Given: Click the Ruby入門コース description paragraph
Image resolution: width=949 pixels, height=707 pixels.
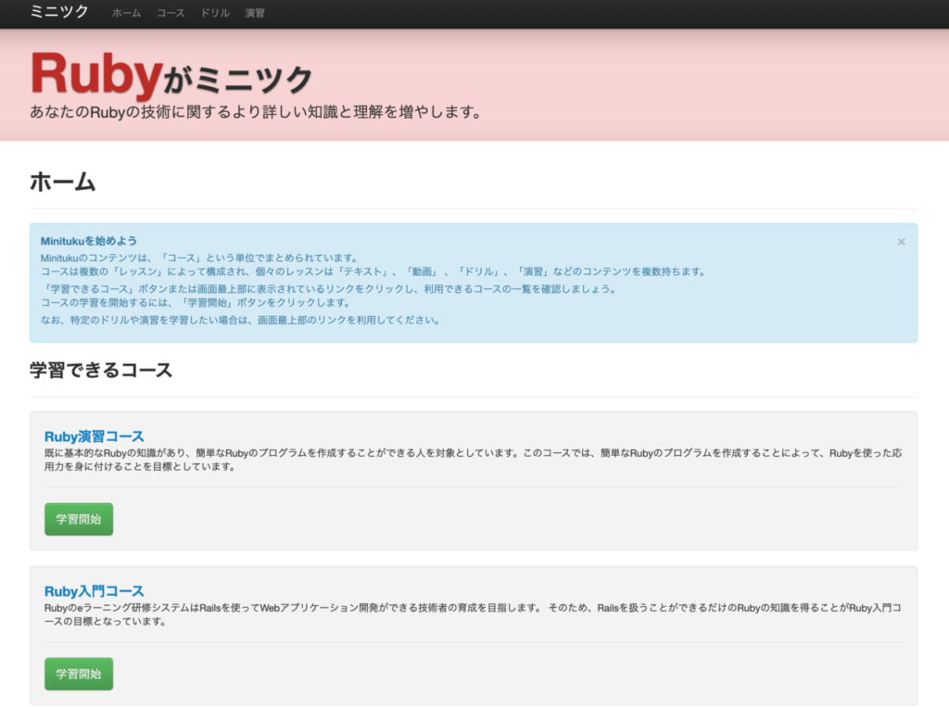Looking at the screenshot, I should 473,614.
